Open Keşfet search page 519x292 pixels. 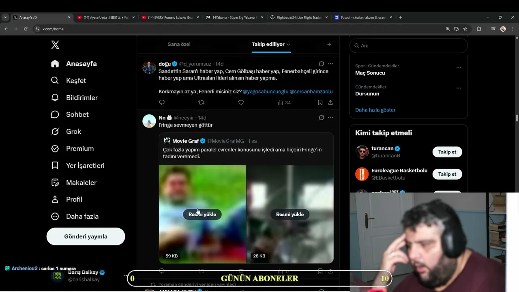click(69, 81)
